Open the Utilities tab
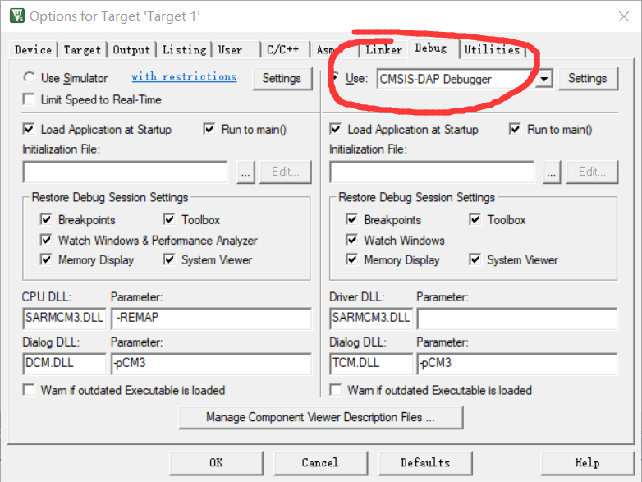 tap(492, 49)
